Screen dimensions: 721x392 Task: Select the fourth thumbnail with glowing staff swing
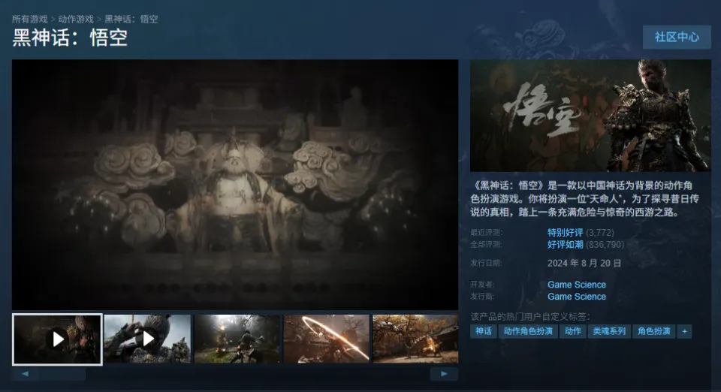pos(327,339)
